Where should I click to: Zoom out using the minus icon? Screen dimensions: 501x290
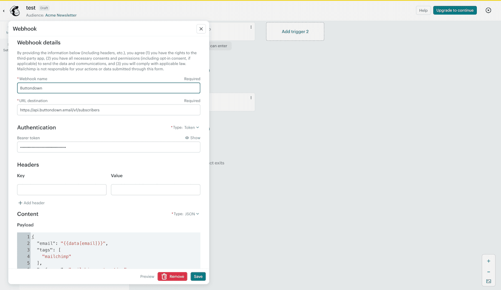click(488, 271)
